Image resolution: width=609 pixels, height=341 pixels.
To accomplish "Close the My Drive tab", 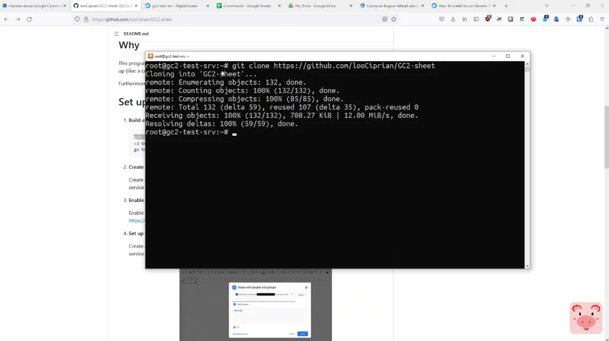I will (x=351, y=6).
